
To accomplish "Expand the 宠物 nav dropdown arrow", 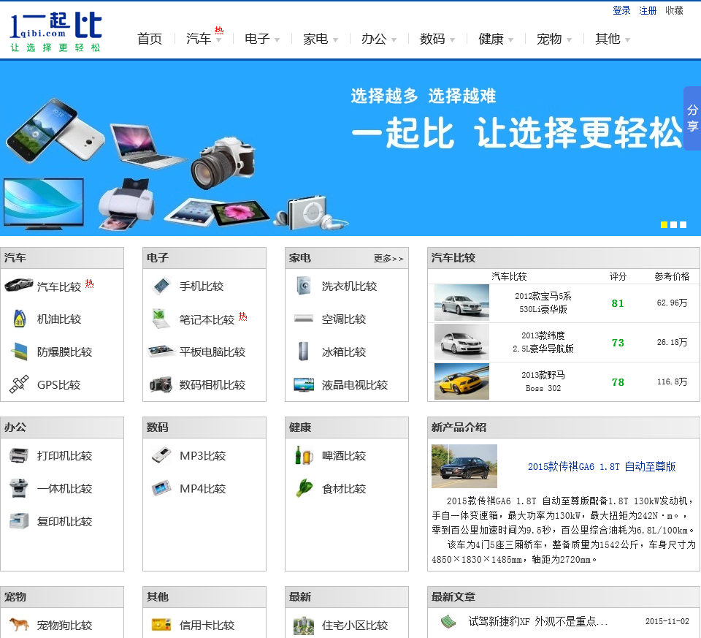I will [569, 40].
